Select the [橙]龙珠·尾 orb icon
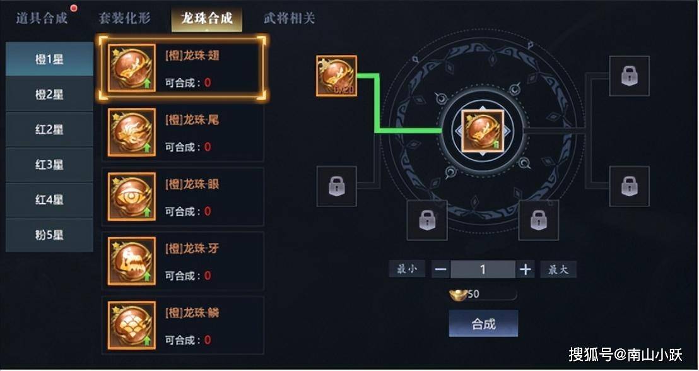Image resolution: width=699 pixels, height=371 pixels. [131, 132]
